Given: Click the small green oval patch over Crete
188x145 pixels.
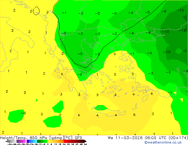Looking at the screenshot, I should 101,108.
